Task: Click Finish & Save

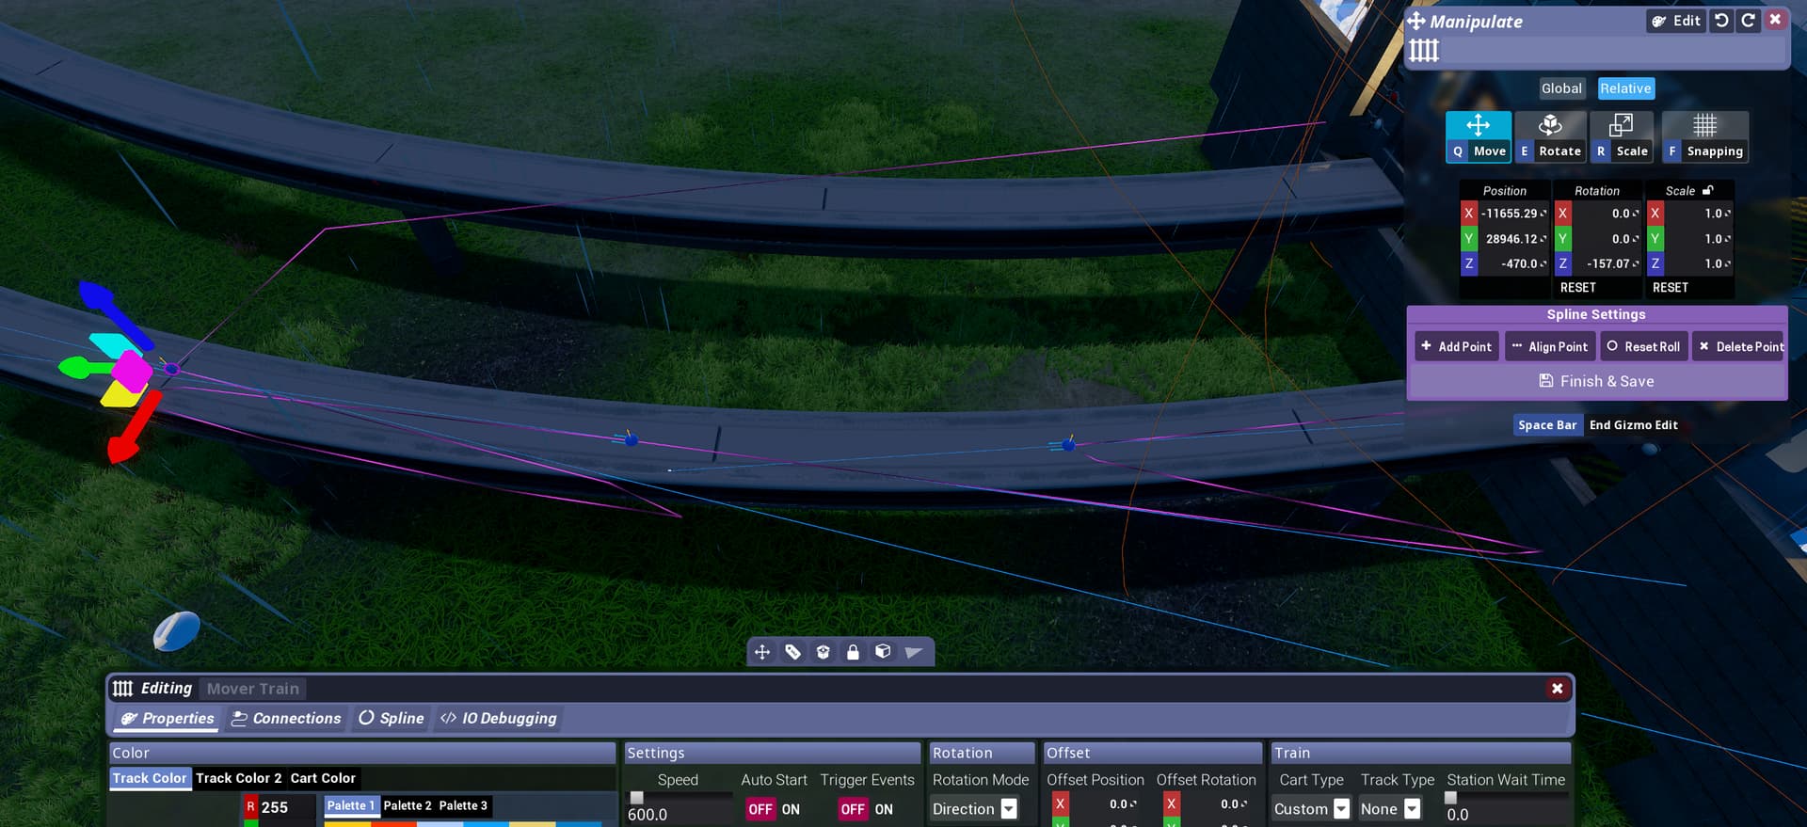Action: (x=1596, y=381)
